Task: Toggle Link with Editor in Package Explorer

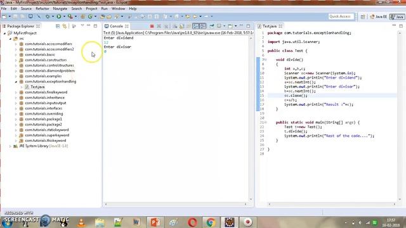Action: pyautogui.click(x=65, y=26)
